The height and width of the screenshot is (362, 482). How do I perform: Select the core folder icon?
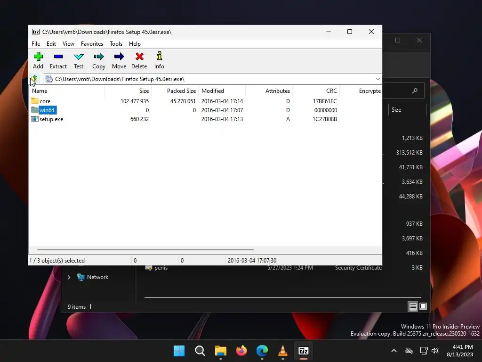(35, 101)
